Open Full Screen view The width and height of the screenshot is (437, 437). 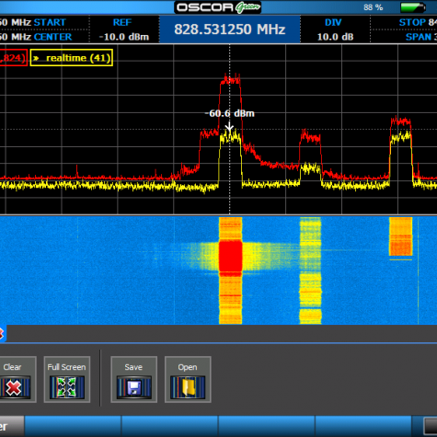click(67, 379)
